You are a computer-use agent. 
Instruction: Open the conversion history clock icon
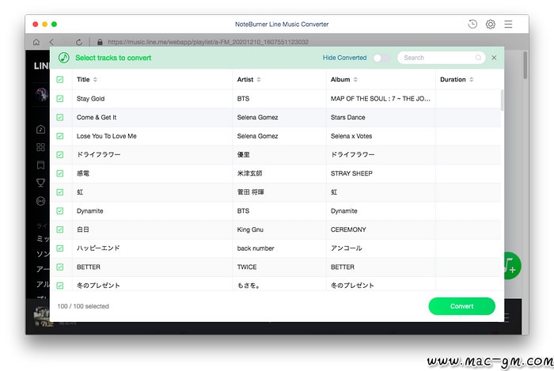point(472,24)
